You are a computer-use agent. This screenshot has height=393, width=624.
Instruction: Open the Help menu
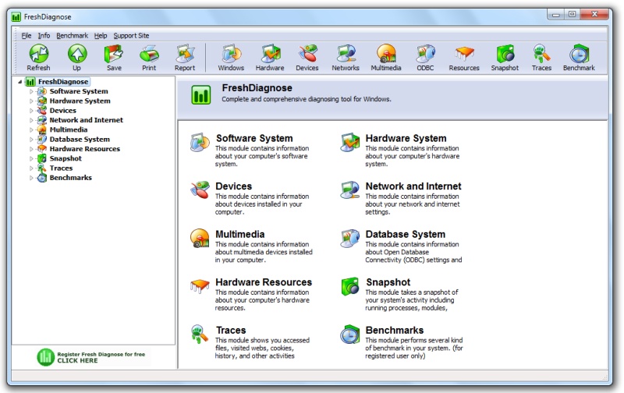click(x=101, y=36)
